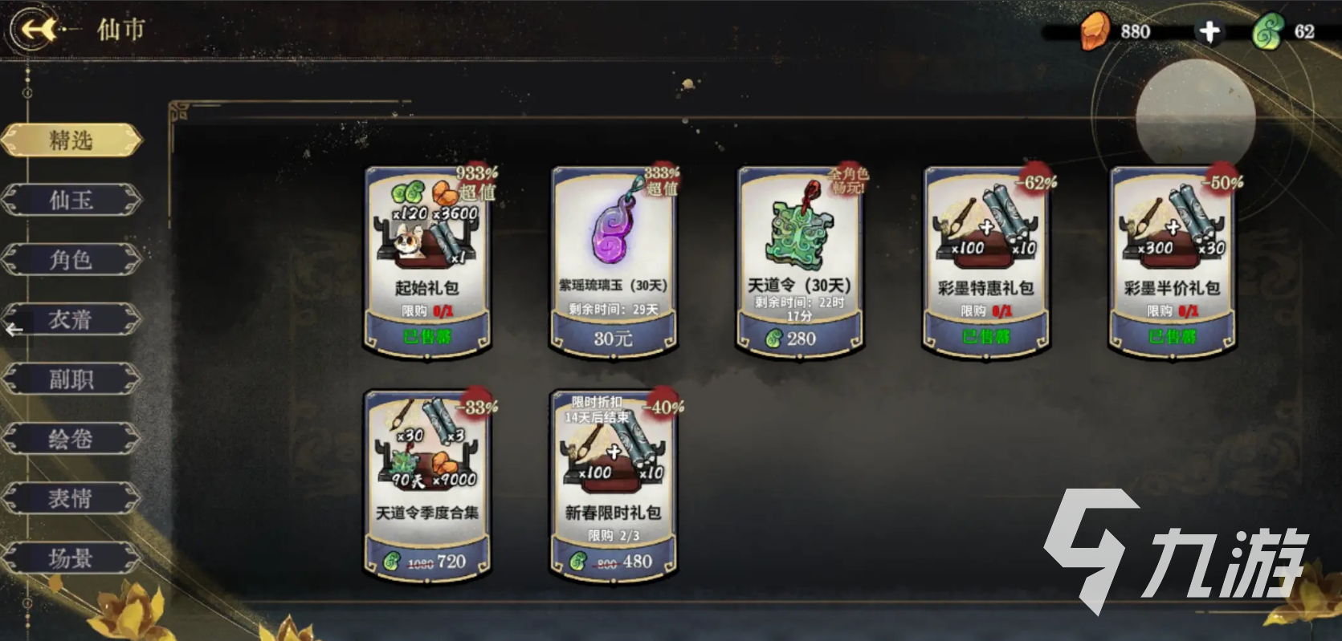The height and width of the screenshot is (641, 1342).
Task: Tap the small left arrow beside 衣着
Action: (14, 330)
